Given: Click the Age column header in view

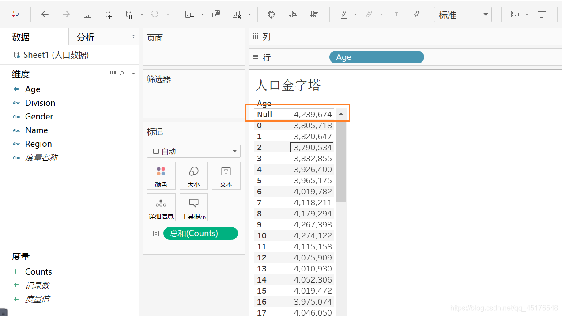Looking at the screenshot, I should pos(264,104).
